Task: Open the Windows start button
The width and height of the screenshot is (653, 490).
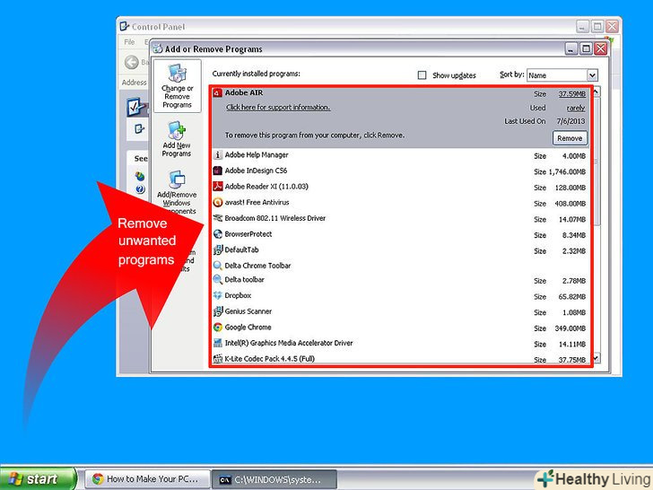Action: click(39, 478)
